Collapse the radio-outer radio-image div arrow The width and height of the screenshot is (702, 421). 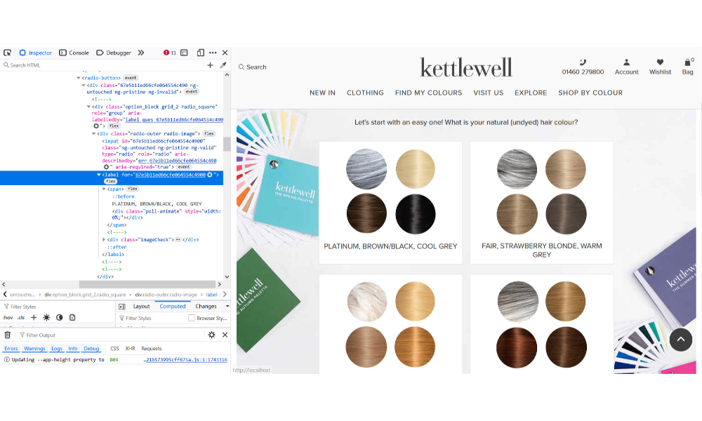tap(93, 134)
